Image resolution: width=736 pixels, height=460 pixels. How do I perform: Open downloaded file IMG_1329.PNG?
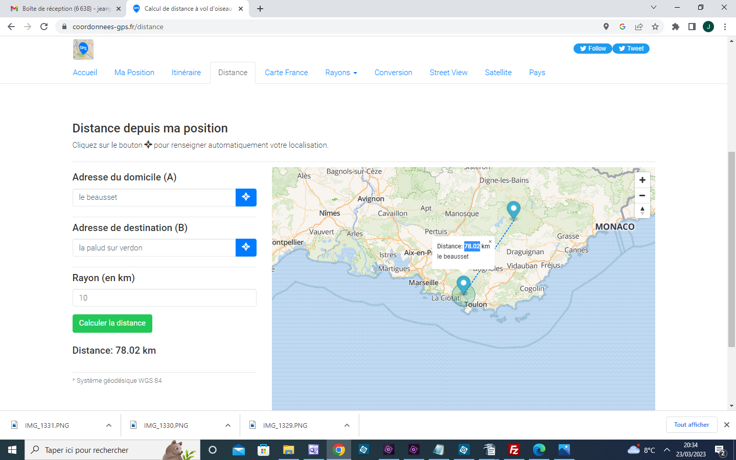click(285, 425)
